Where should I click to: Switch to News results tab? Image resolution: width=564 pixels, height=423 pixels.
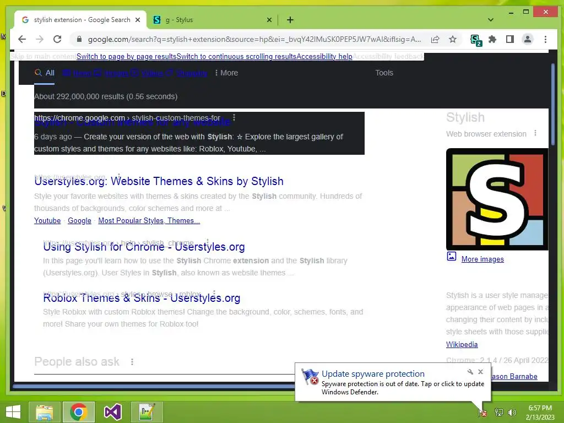[x=77, y=73]
